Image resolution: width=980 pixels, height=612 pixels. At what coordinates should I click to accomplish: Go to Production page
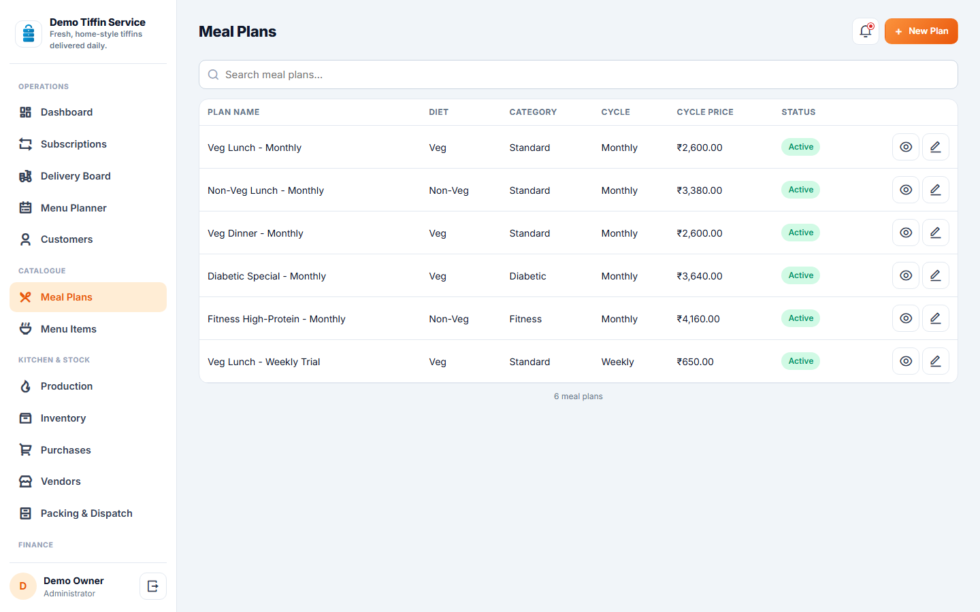(88, 386)
